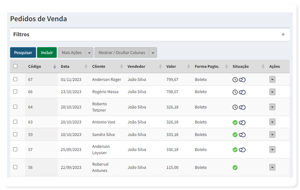
Task: Open the Mostrar / Ocultar Colunas dropdown arrow
Action: (153, 53)
